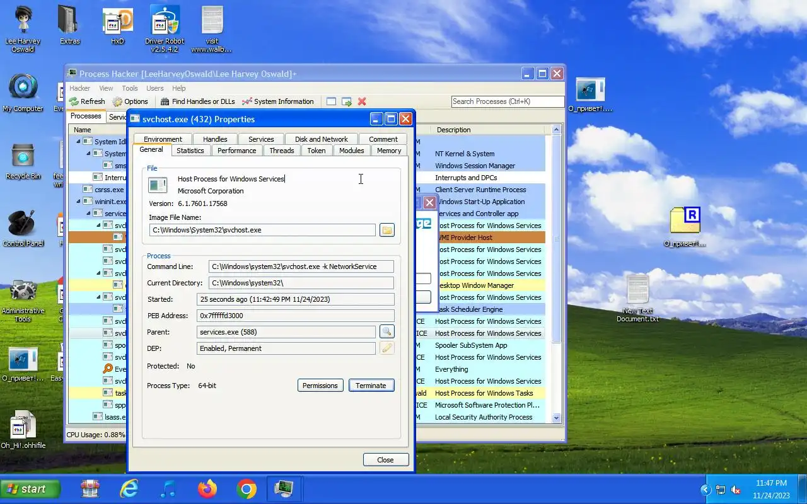Switch to the Statistics tab
The image size is (807, 504).
coord(190,151)
